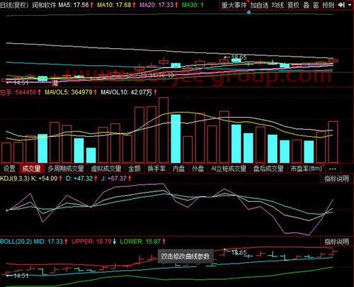The width and height of the screenshot is (354, 287).
Task: Select the 成交量 volume tab
Action: (31, 169)
